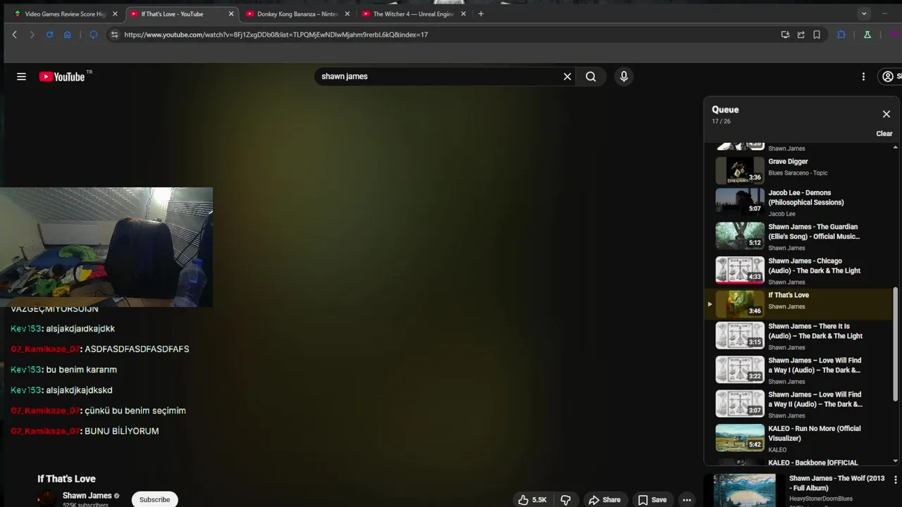902x507 pixels.
Task: Play Shawn James - The Guardian in queue
Action: [798, 237]
